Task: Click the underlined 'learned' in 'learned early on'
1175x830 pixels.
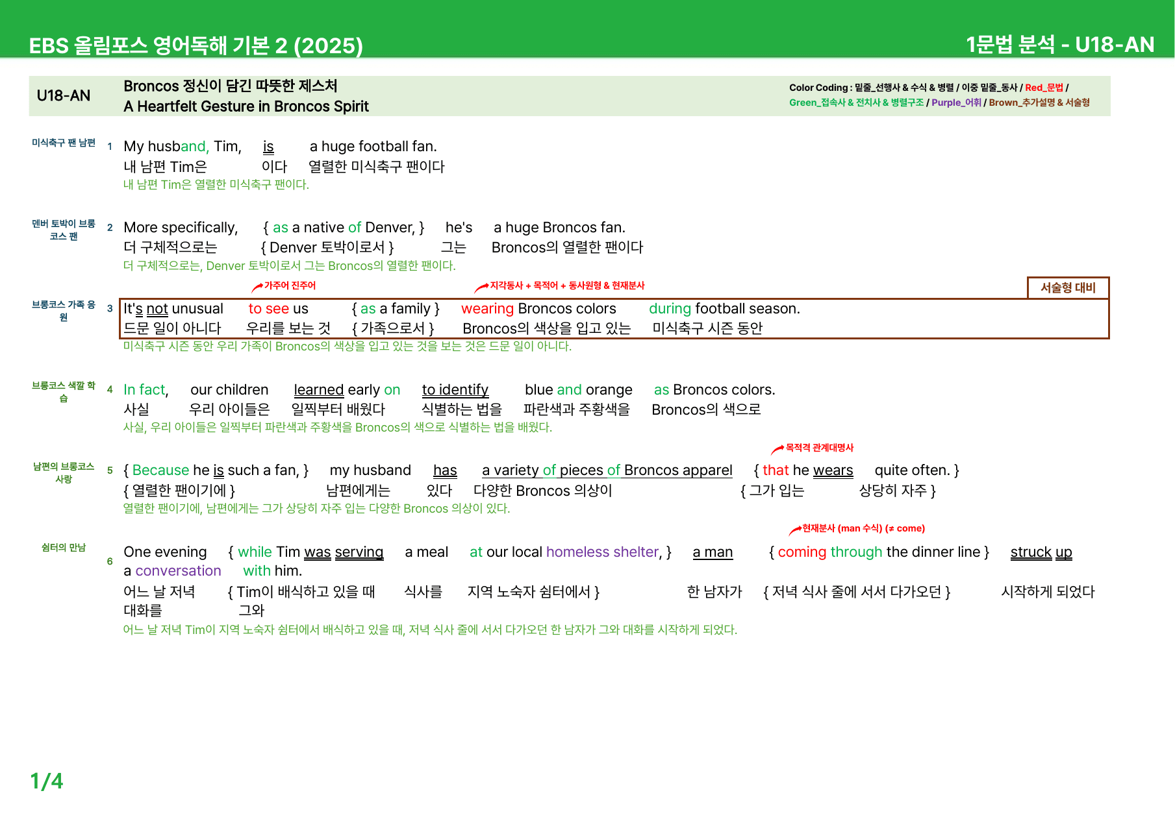Action: pyautogui.click(x=319, y=390)
